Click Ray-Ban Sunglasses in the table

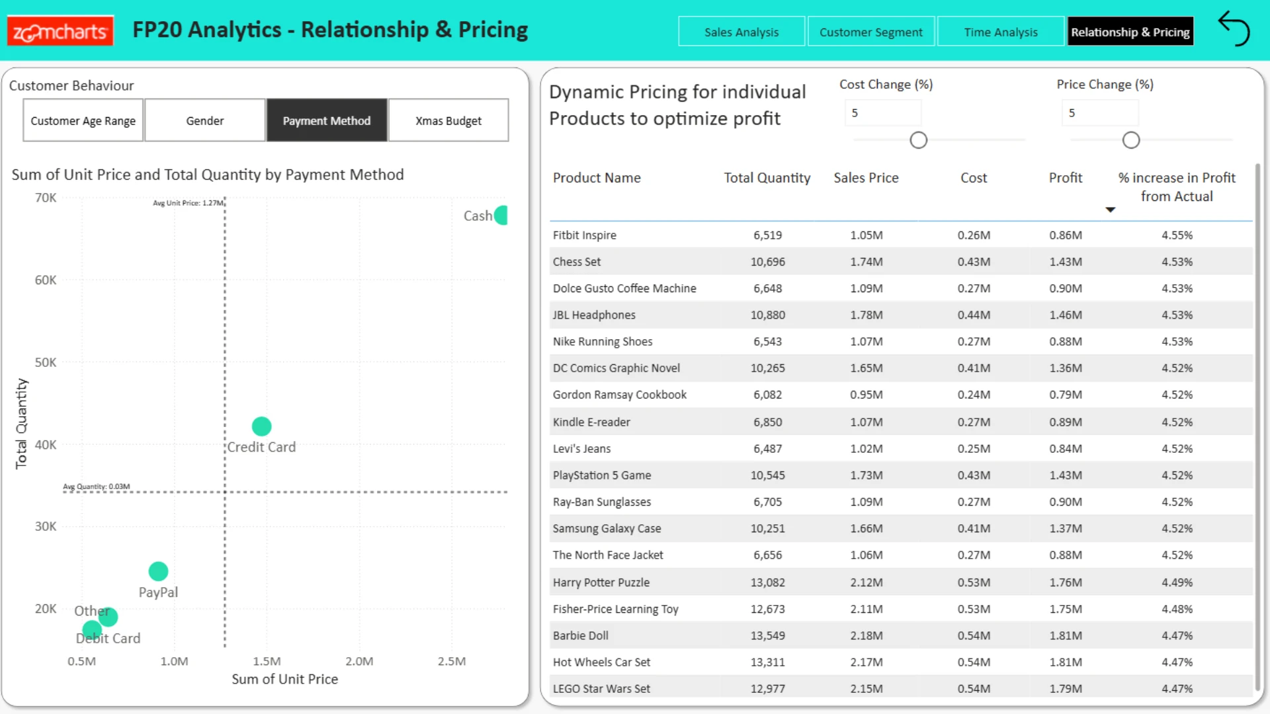point(901,502)
